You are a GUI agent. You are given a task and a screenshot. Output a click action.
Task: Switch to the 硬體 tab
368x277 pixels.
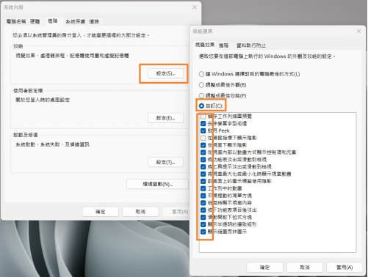35,21
